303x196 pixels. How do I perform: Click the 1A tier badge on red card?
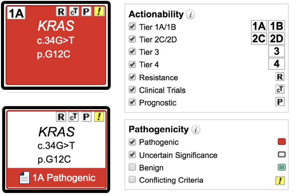pos(16,13)
